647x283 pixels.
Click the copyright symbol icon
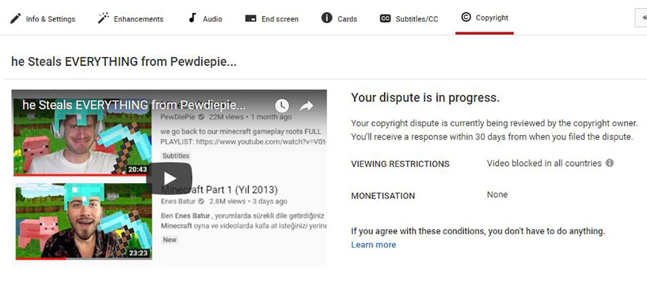pyautogui.click(x=466, y=17)
